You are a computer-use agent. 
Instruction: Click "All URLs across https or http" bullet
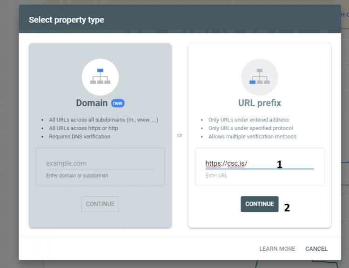coord(83,128)
